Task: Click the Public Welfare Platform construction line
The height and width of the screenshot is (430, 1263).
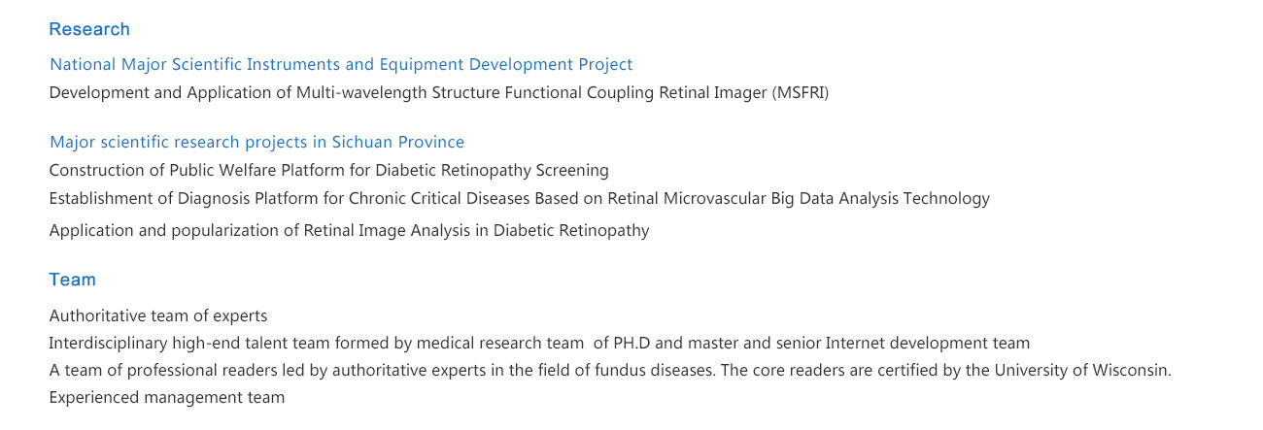Action: click(329, 171)
